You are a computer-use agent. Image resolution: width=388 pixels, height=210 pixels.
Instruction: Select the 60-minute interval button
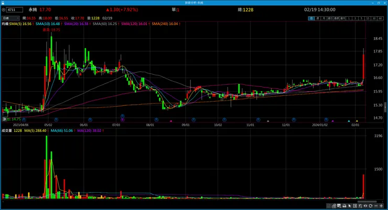[380, 18]
